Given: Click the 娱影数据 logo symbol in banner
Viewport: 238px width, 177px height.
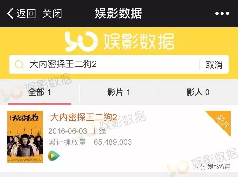Looking at the screenshot, I should [x=81, y=41].
